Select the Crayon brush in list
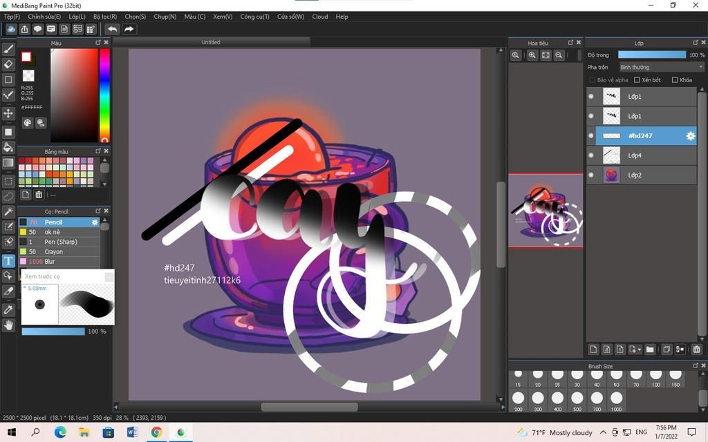This screenshot has height=442, width=708. tap(54, 252)
